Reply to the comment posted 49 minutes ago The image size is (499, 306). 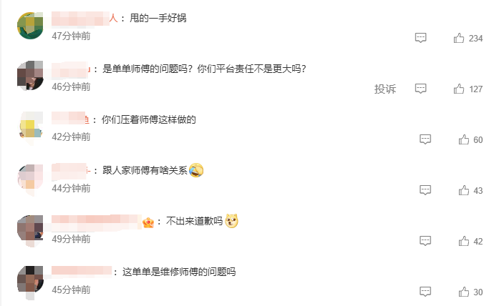click(425, 241)
